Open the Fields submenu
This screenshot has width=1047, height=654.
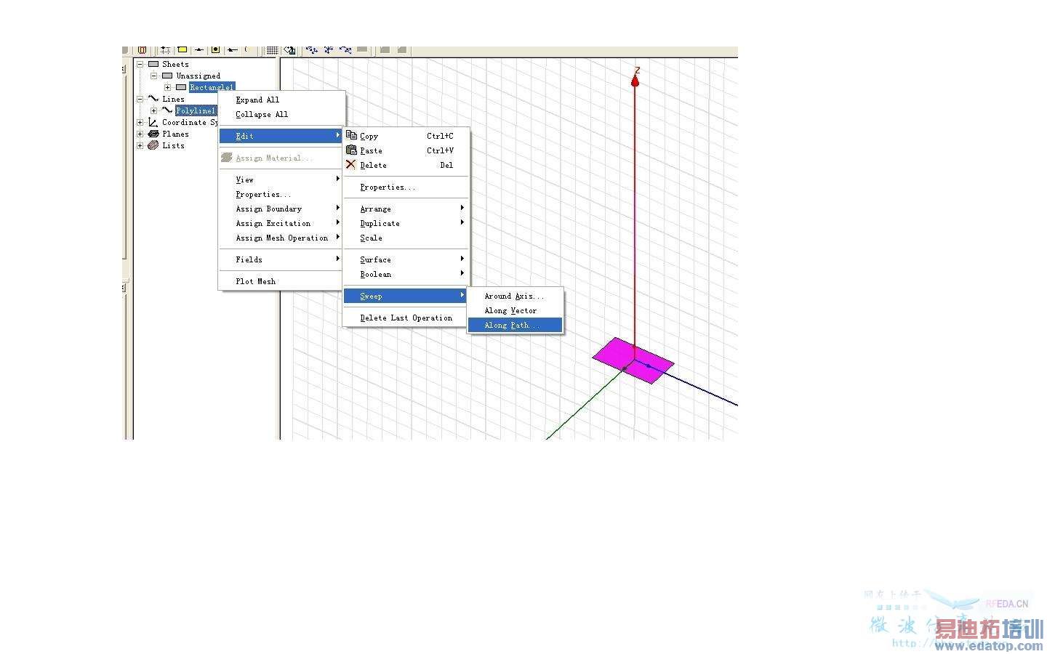(x=281, y=259)
